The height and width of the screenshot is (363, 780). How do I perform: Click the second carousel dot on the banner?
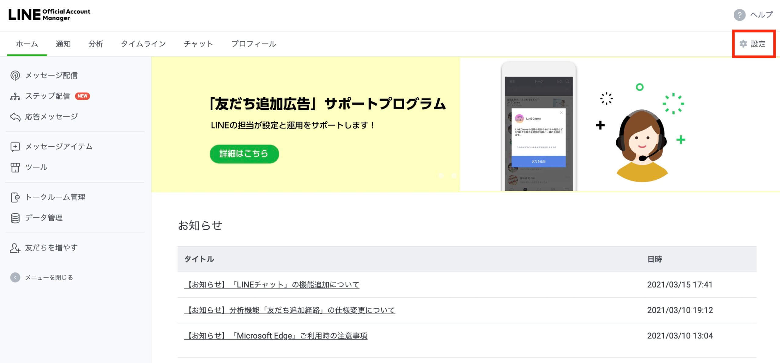[x=454, y=175]
